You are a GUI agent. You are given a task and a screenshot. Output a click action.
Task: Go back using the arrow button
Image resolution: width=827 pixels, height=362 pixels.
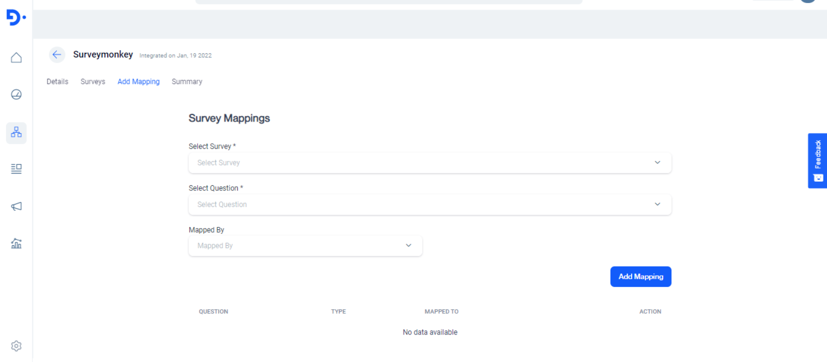coord(57,55)
